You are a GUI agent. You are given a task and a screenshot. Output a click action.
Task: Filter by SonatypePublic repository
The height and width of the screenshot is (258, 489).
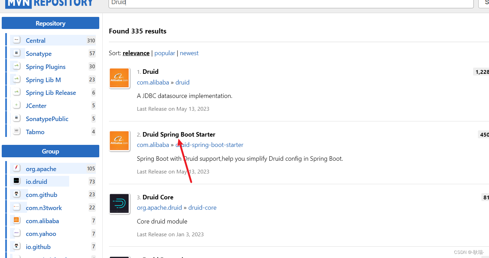point(47,119)
